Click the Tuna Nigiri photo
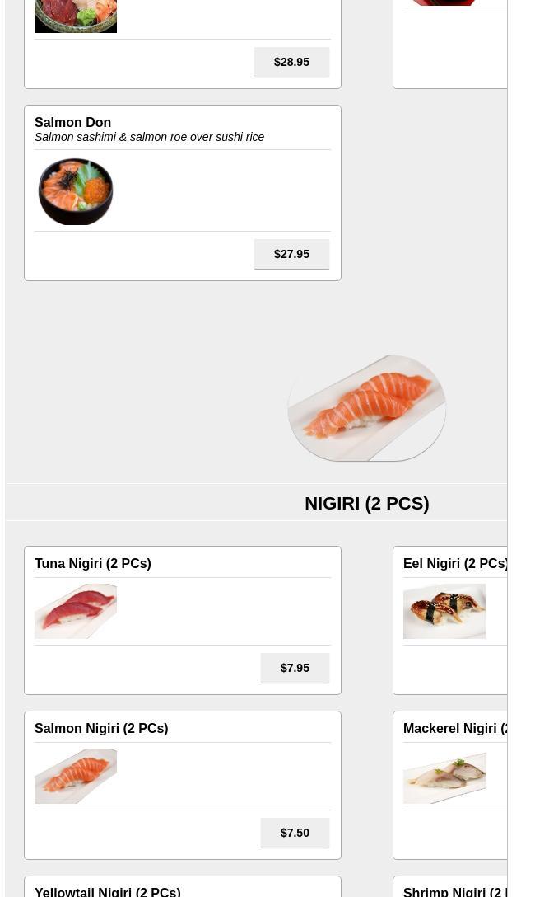535x897 pixels. pos(76,611)
